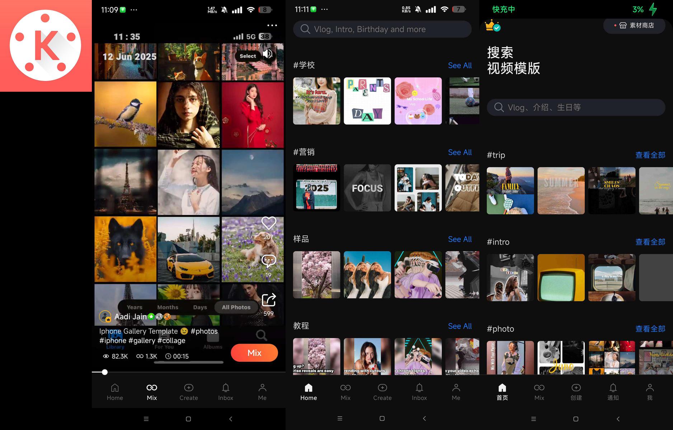Open comments via speech bubble icon

pyautogui.click(x=268, y=261)
